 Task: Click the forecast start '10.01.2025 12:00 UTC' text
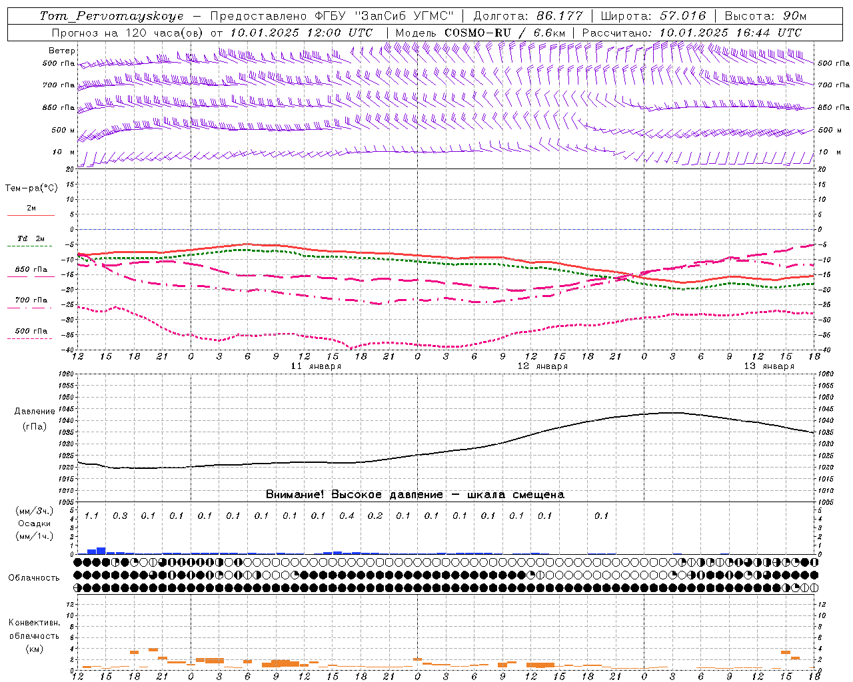click(x=301, y=33)
